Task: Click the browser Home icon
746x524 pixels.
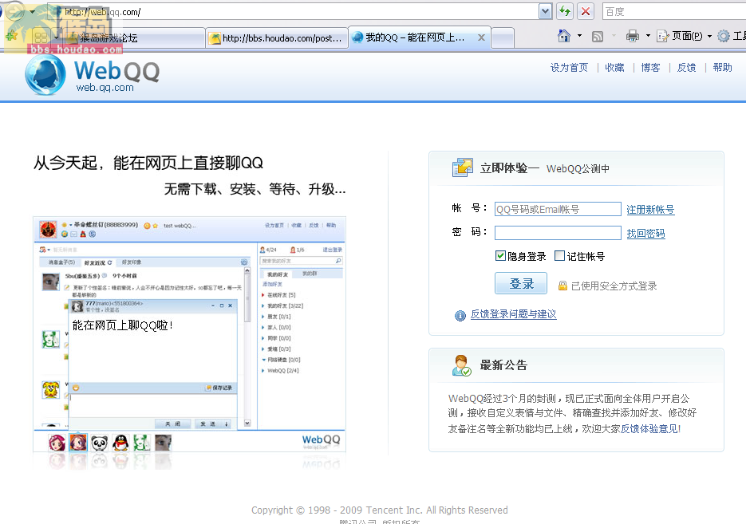Action: tap(564, 36)
